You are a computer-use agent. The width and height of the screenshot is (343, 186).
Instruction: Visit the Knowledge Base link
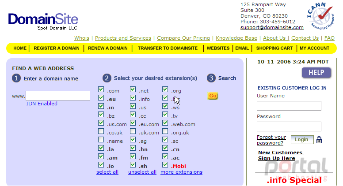tap(236, 38)
